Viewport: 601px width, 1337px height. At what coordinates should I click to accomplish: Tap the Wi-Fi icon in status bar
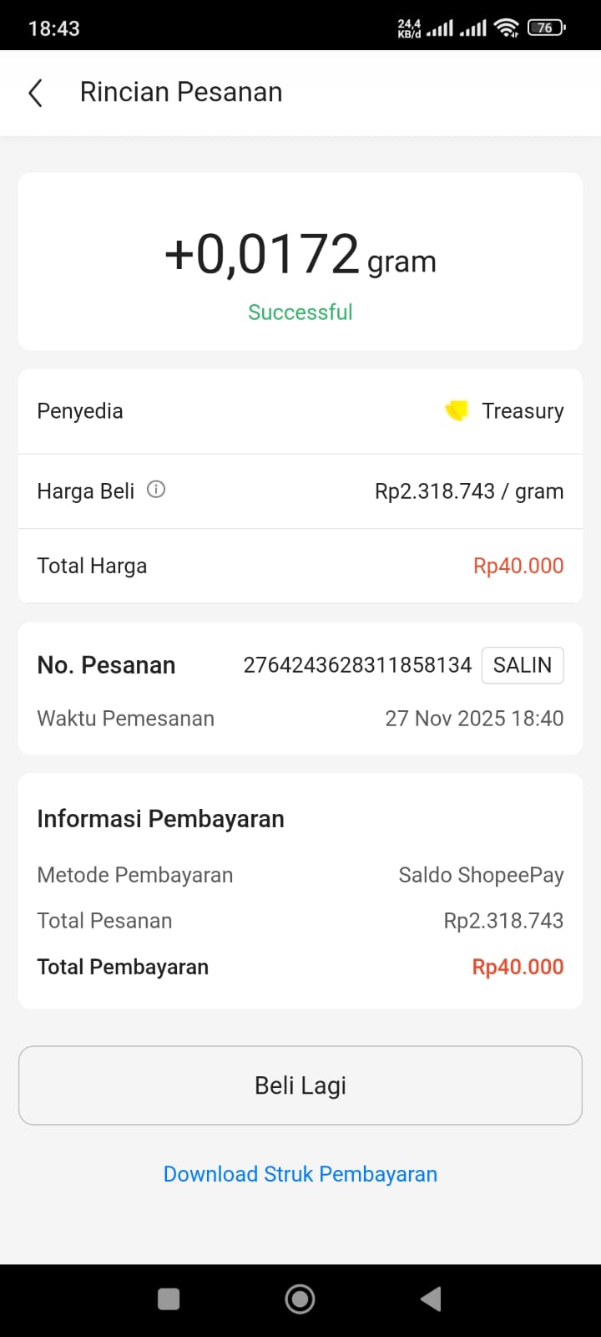(506, 28)
